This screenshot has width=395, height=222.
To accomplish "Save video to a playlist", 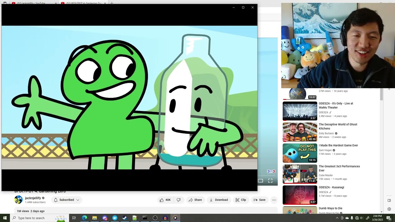I will pos(259,200).
